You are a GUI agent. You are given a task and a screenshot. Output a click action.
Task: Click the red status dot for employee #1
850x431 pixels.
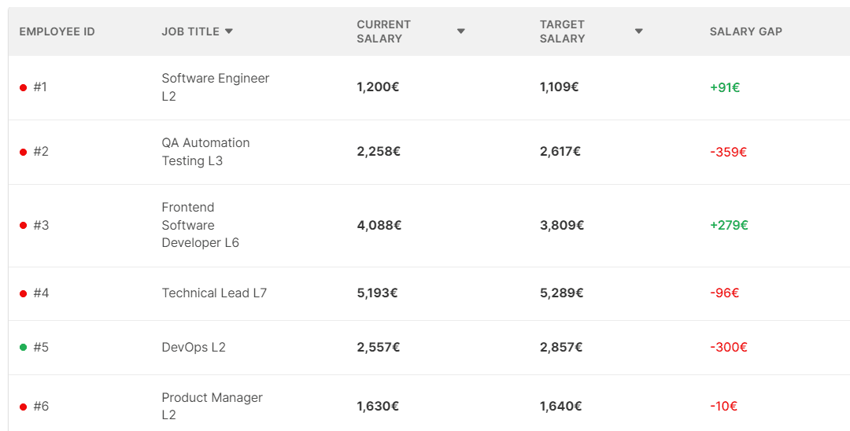click(24, 88)
